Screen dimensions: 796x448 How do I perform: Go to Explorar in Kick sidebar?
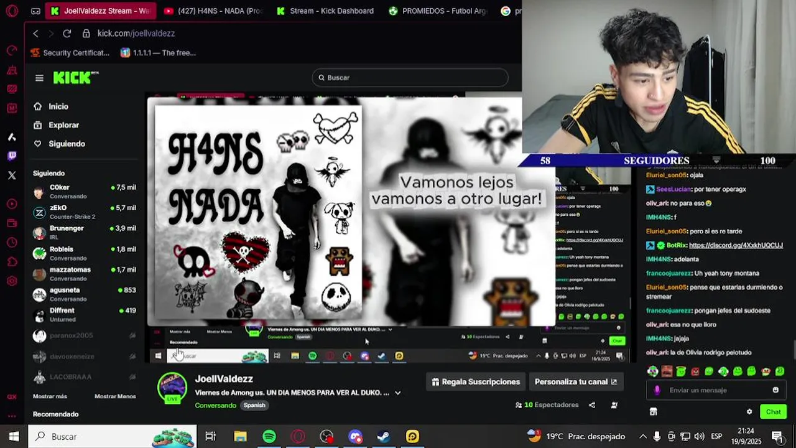[57, 125]
